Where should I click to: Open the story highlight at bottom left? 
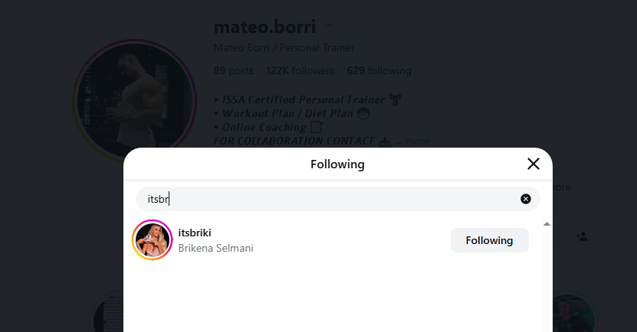(107, 315)
